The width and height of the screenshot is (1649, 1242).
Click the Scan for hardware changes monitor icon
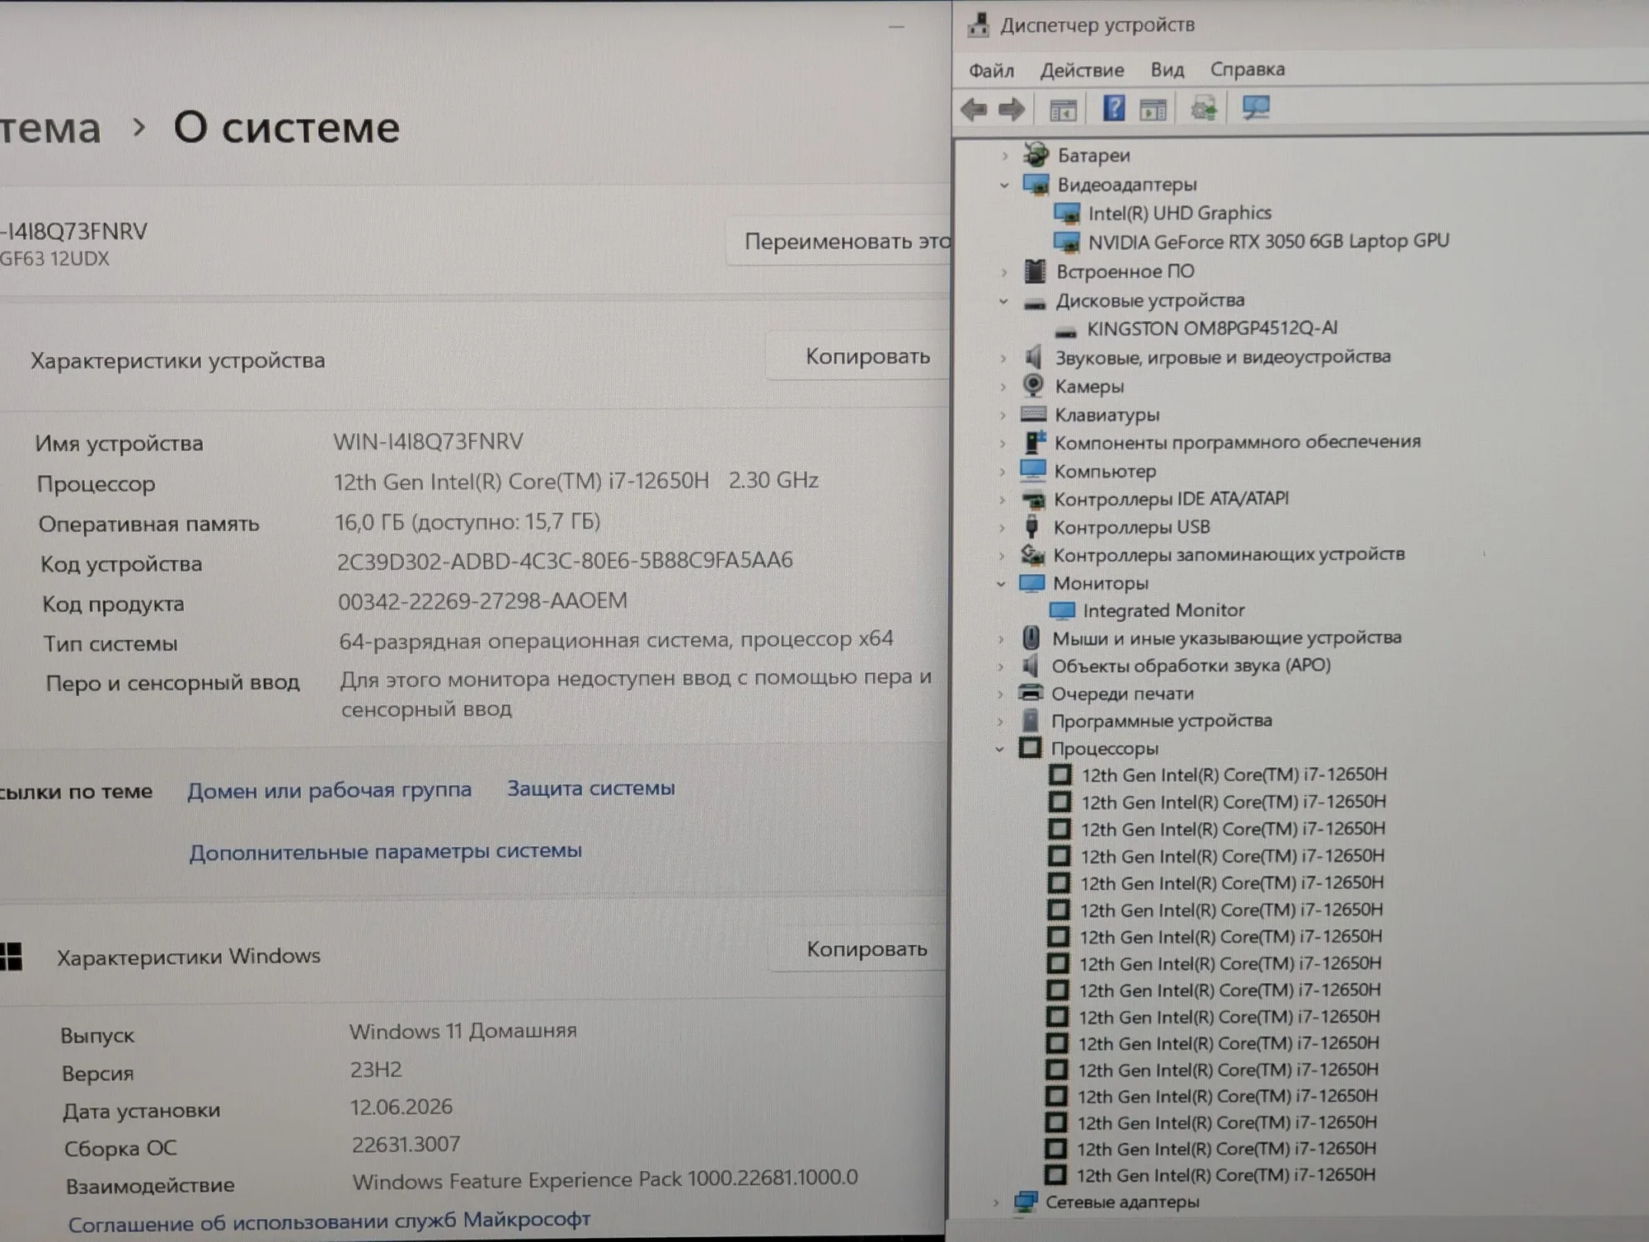click(1256, 108)
